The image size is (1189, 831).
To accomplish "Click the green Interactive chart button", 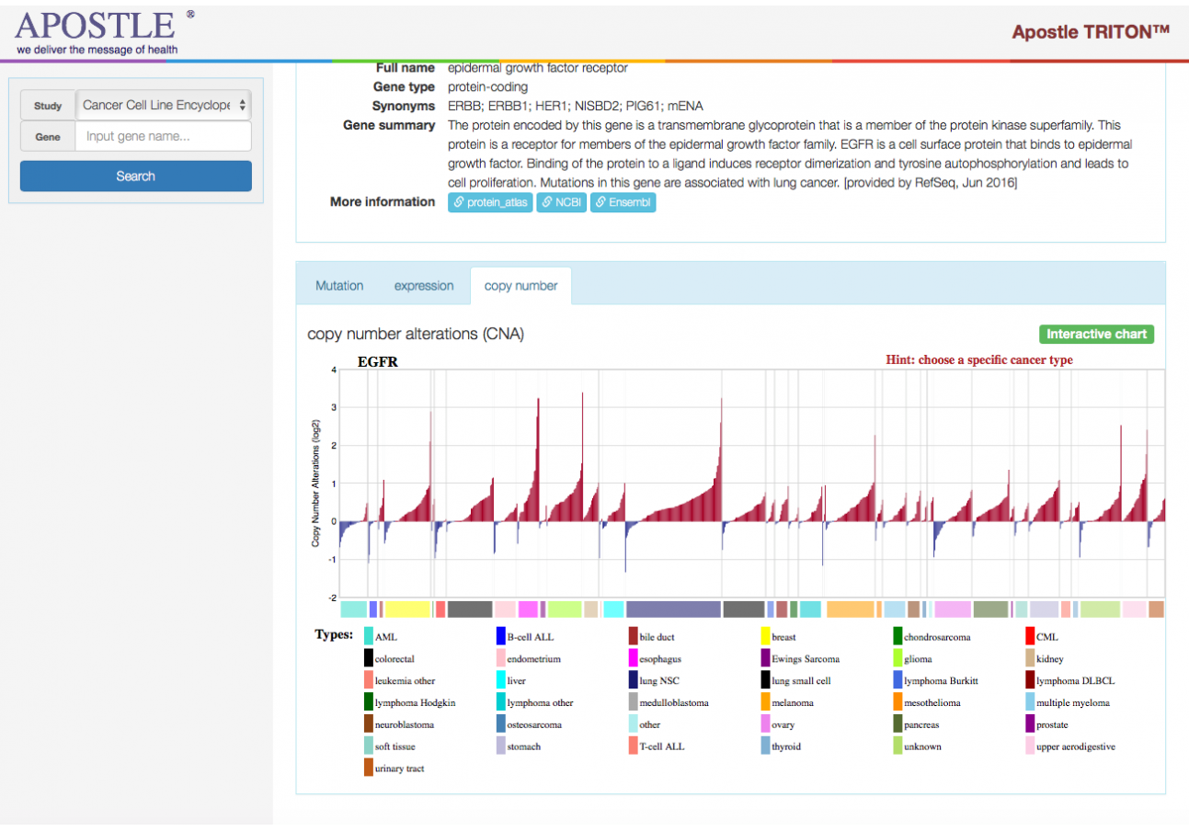I will pos(1096,335).
